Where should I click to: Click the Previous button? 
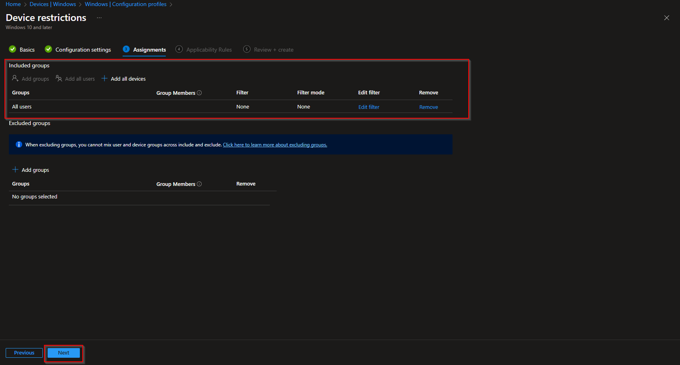[24, 352]
